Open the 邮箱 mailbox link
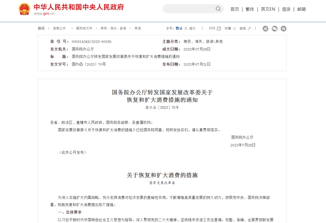 point(301,9)
